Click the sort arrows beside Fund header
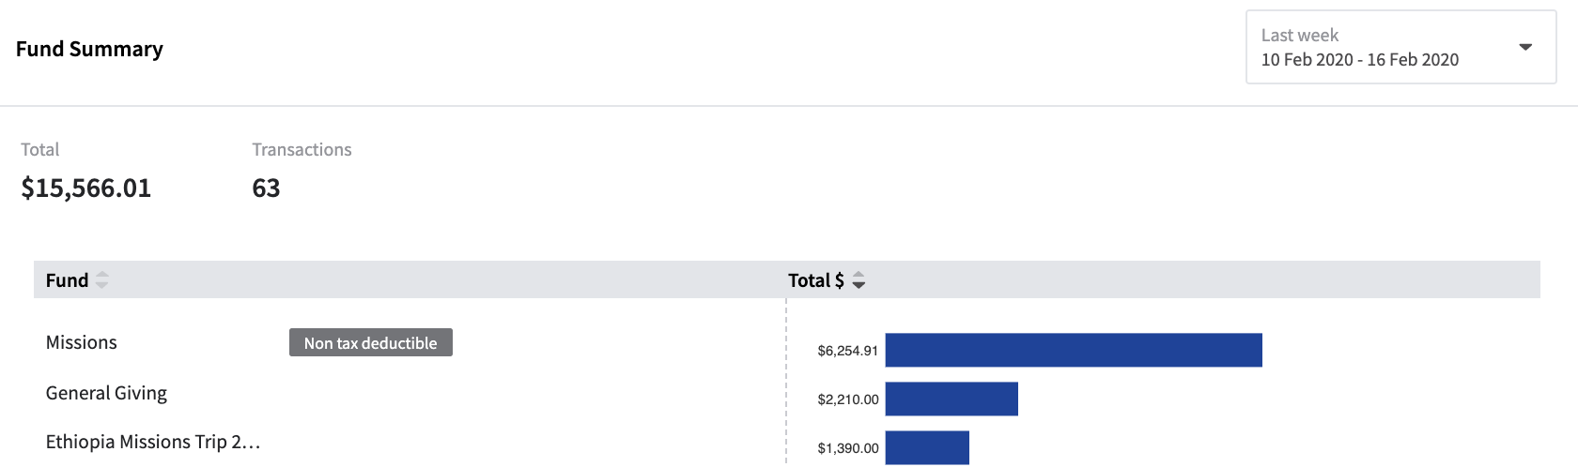This screenshot has height=467, width=1578. tap(102, 280)
